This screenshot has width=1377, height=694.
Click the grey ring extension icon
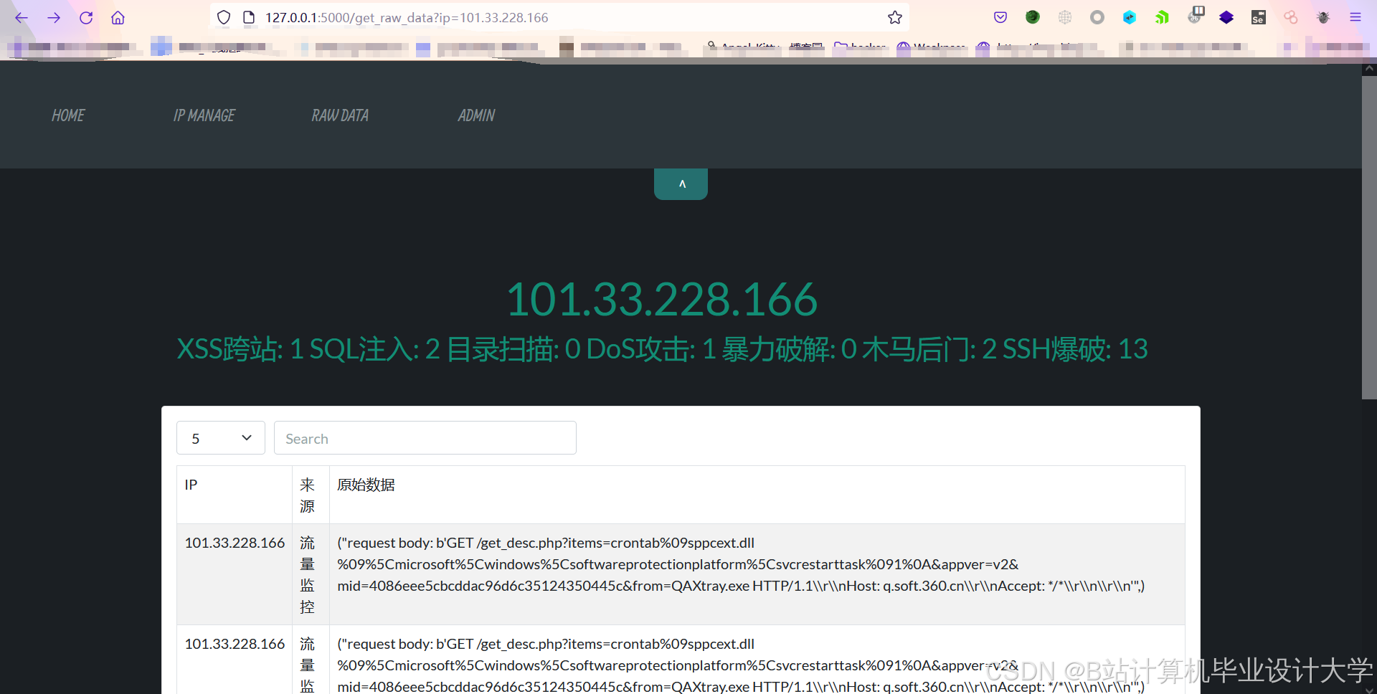tap(1097, 17)
